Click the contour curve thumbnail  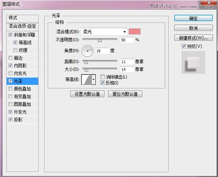pos(87,80)
